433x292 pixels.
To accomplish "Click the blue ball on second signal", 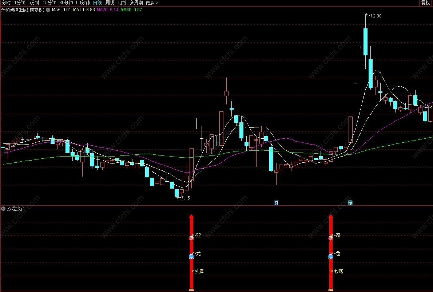I will [x=331, y=257].
